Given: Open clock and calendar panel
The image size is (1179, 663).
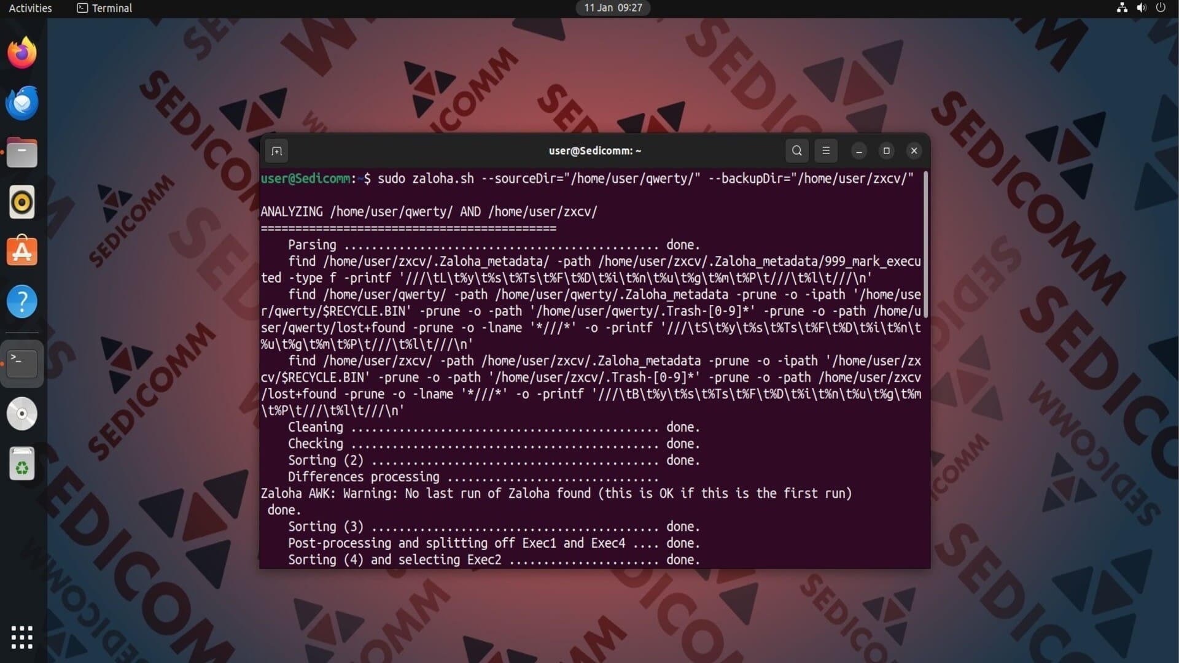Looking at the screenshot, I should (612, 8).
